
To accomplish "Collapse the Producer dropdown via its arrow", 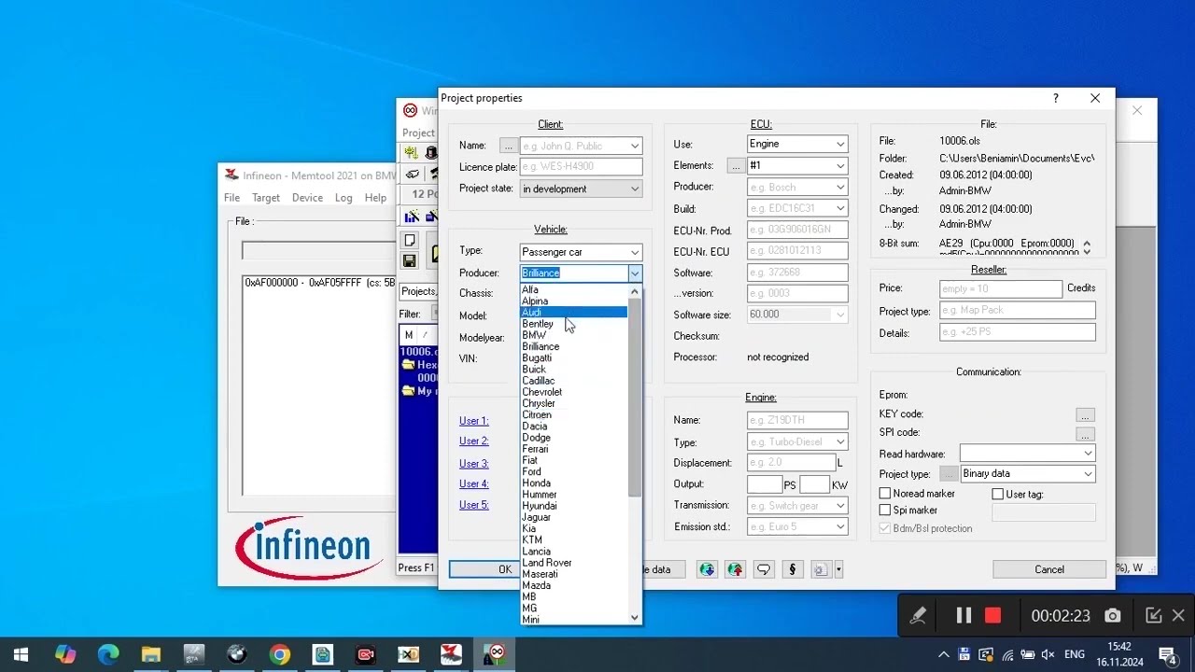I will [635, 273].
